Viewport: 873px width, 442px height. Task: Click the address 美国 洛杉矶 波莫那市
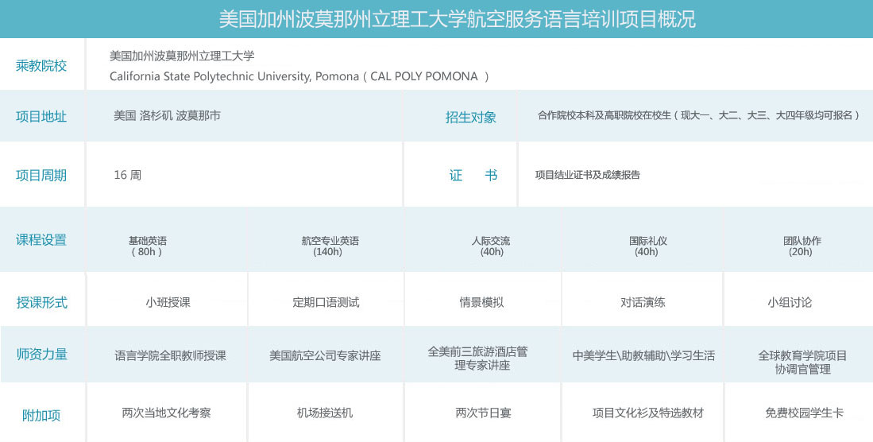[x=167, y=115]
